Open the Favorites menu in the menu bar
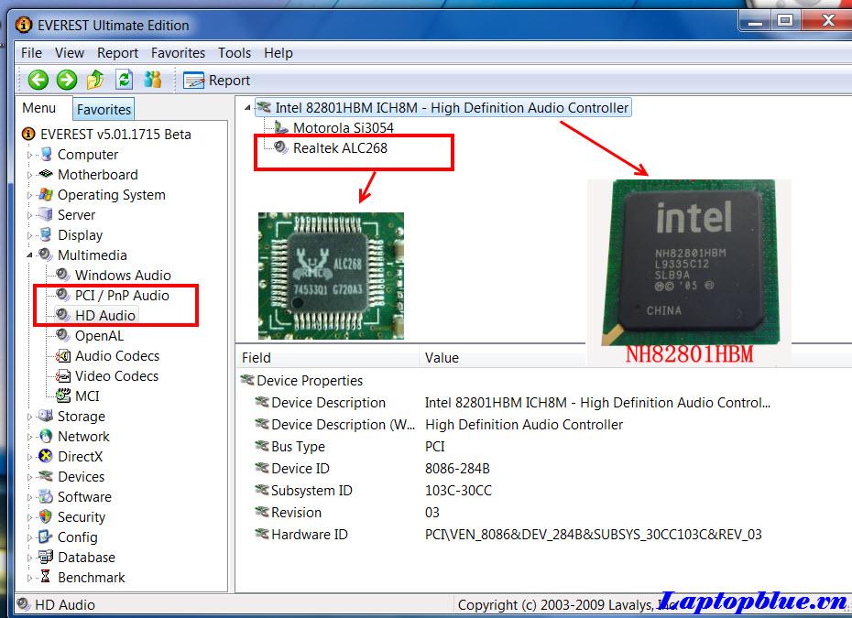This screenshot has width=852, height=618. tap(179, 53)
